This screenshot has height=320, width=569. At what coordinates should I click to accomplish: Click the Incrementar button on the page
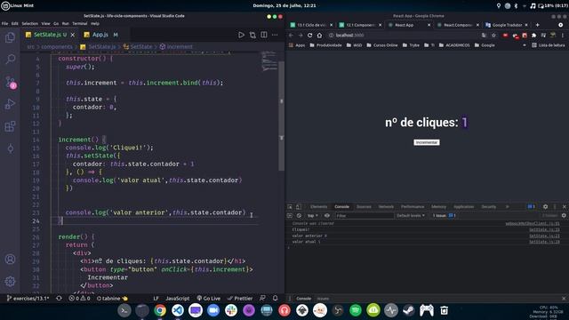coord(427,142)
